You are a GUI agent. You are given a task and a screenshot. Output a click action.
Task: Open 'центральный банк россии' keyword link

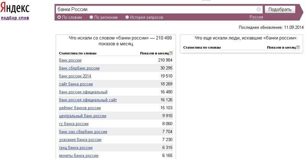pos(83,116)
